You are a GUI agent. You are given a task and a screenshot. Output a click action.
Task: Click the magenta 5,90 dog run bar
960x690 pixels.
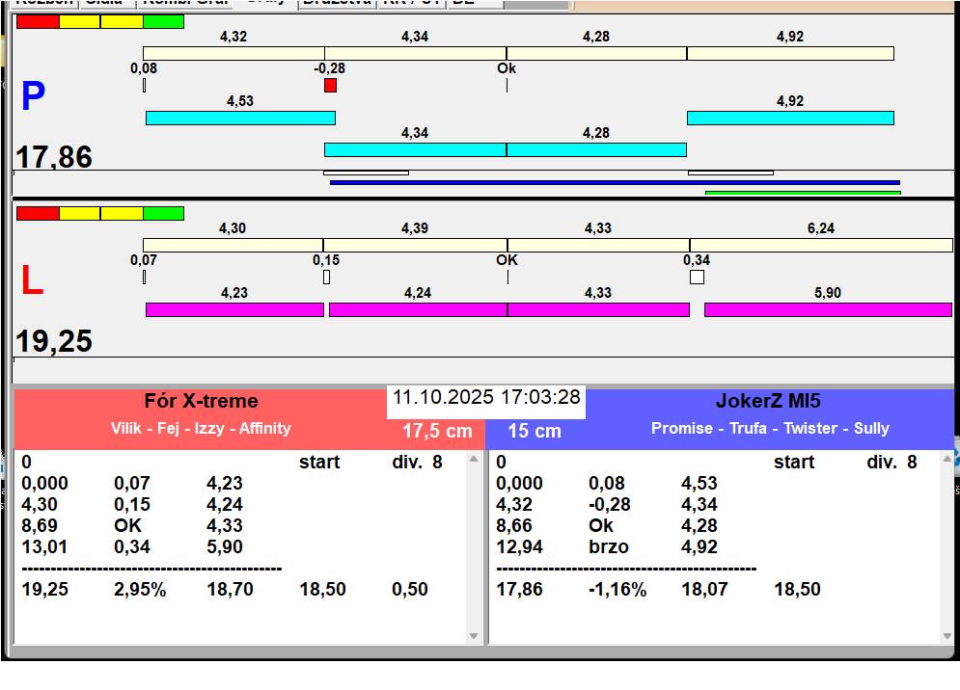(x=829, y=309)
